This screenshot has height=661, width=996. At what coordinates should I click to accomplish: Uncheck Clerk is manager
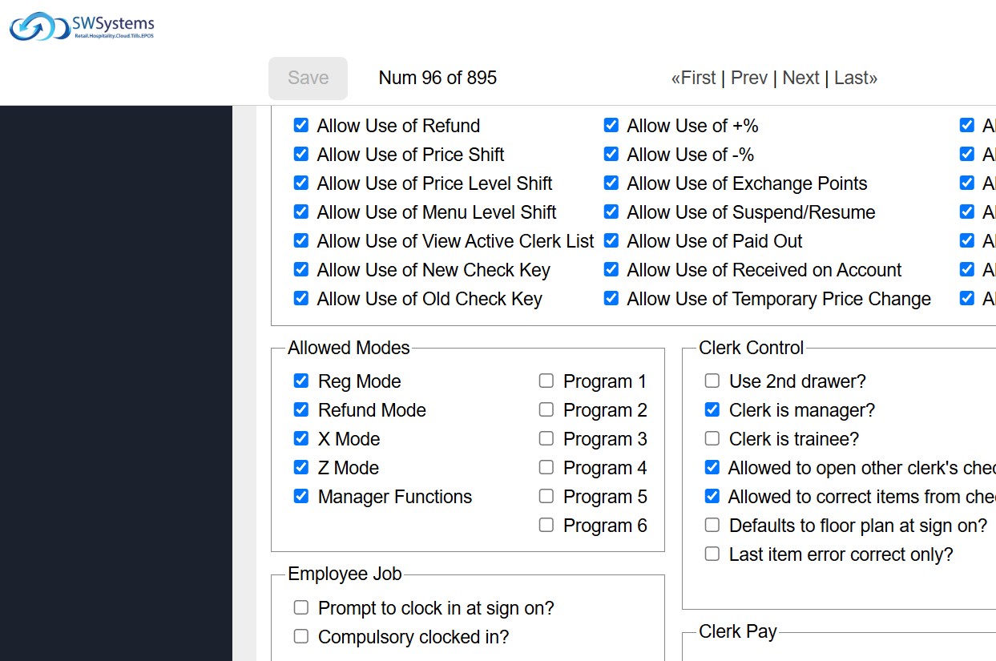point(712,410)
